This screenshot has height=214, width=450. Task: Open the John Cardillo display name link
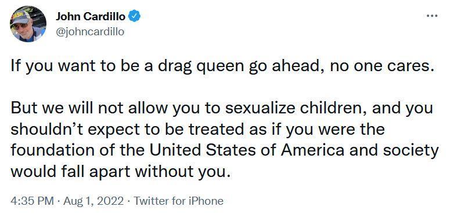91,17
